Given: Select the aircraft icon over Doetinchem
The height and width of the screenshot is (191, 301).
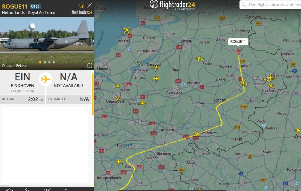Looking at the screenshot, I should coord(196,134).
